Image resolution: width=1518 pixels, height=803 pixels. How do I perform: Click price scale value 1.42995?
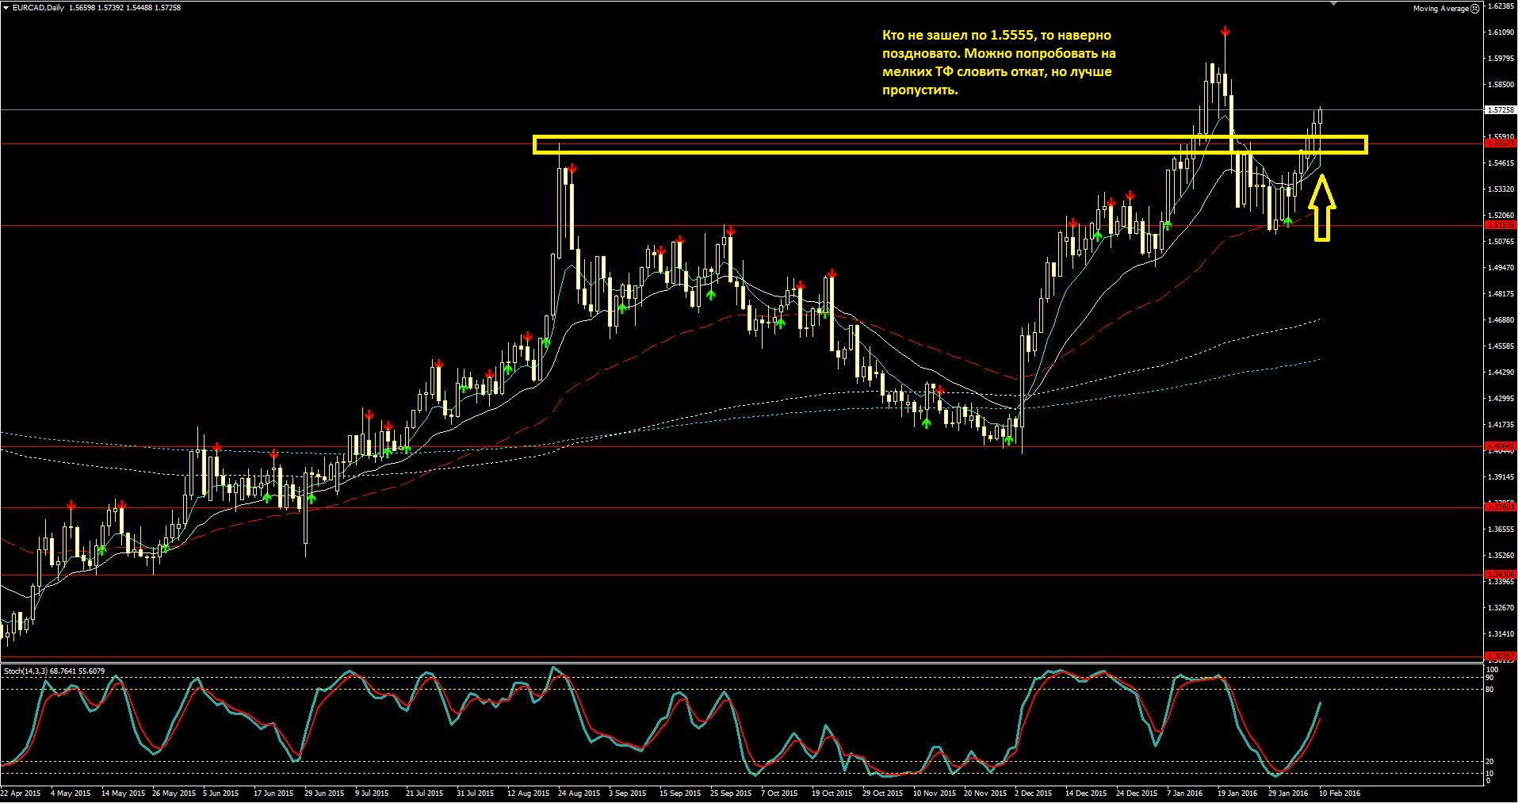[1502, 399]
